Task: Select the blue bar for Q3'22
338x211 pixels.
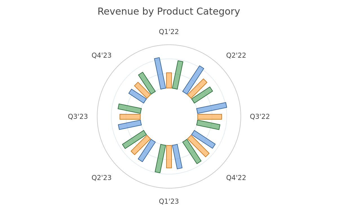Action: pyautogui.click(x=212, y=108)
